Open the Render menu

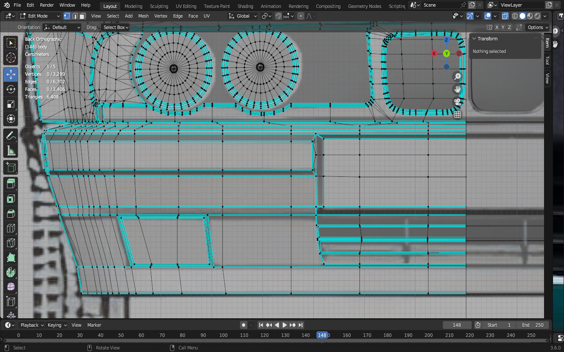tap(47, 5)
